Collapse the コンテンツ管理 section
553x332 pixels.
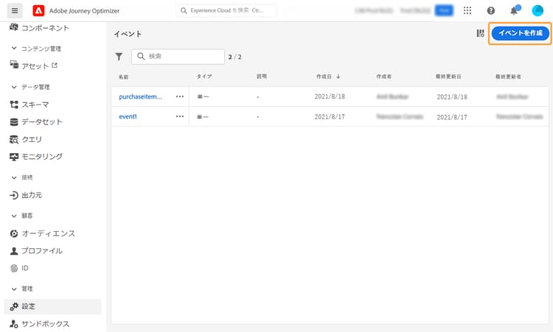click(x=14, y=49)
